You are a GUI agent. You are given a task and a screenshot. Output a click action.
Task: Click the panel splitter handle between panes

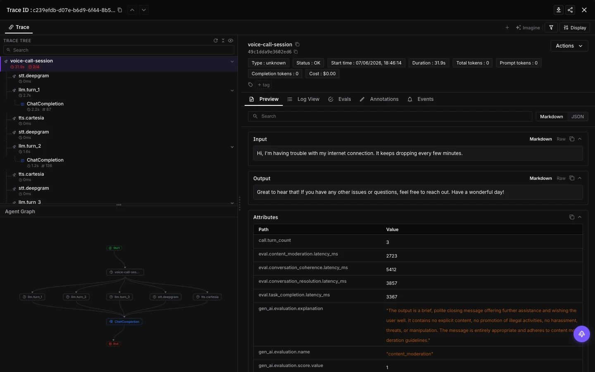click(239, 204)
